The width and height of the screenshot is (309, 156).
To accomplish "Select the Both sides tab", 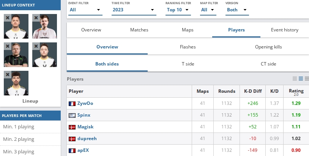I will (107, 64).
